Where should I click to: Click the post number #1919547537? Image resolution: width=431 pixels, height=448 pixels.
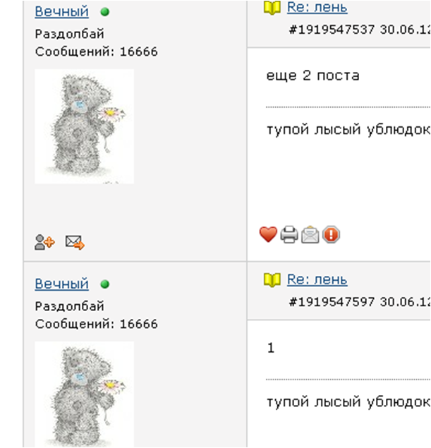(x=332, y=30)
